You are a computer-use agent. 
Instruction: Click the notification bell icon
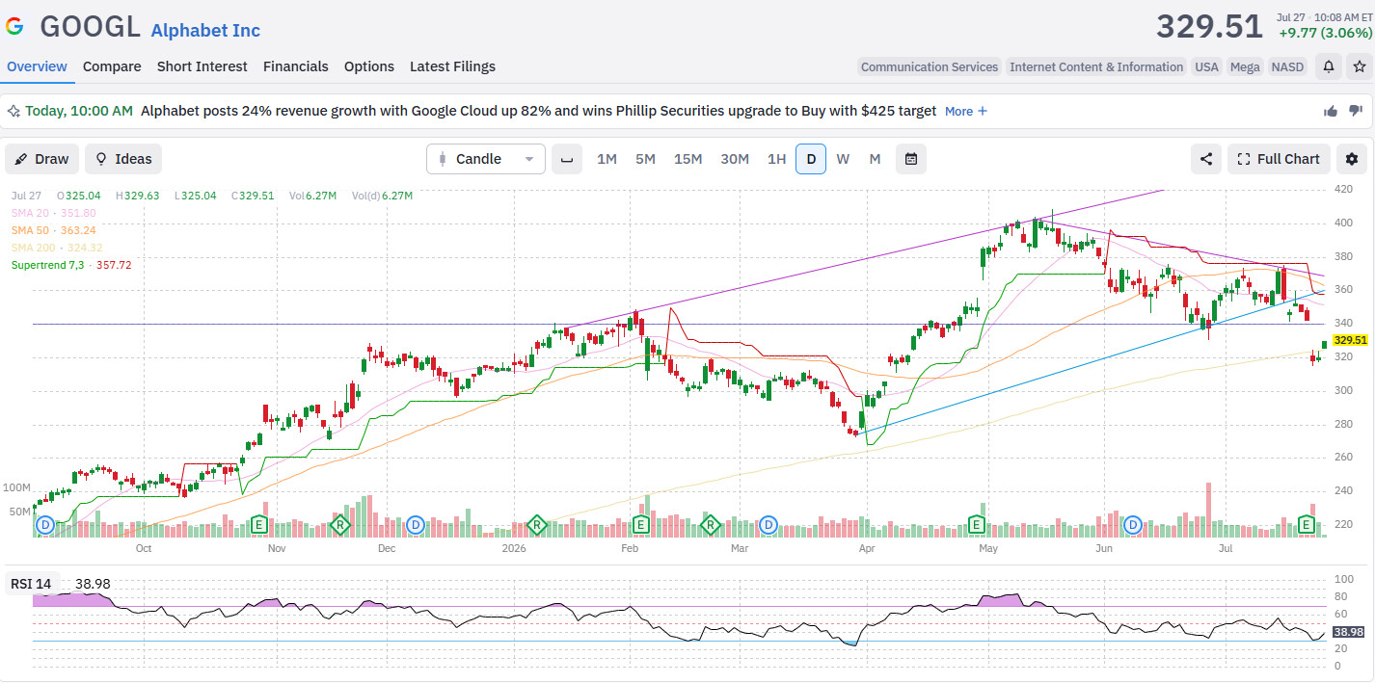(1329, 66)
